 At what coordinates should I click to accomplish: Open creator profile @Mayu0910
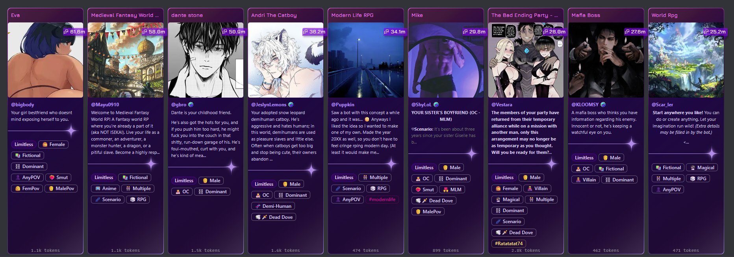105,105
